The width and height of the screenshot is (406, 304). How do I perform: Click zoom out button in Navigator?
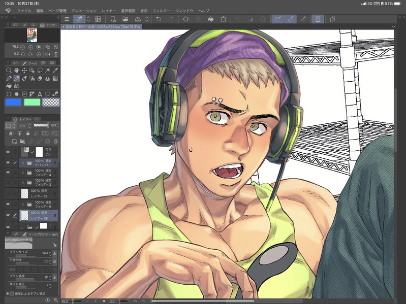pos(23,47)
